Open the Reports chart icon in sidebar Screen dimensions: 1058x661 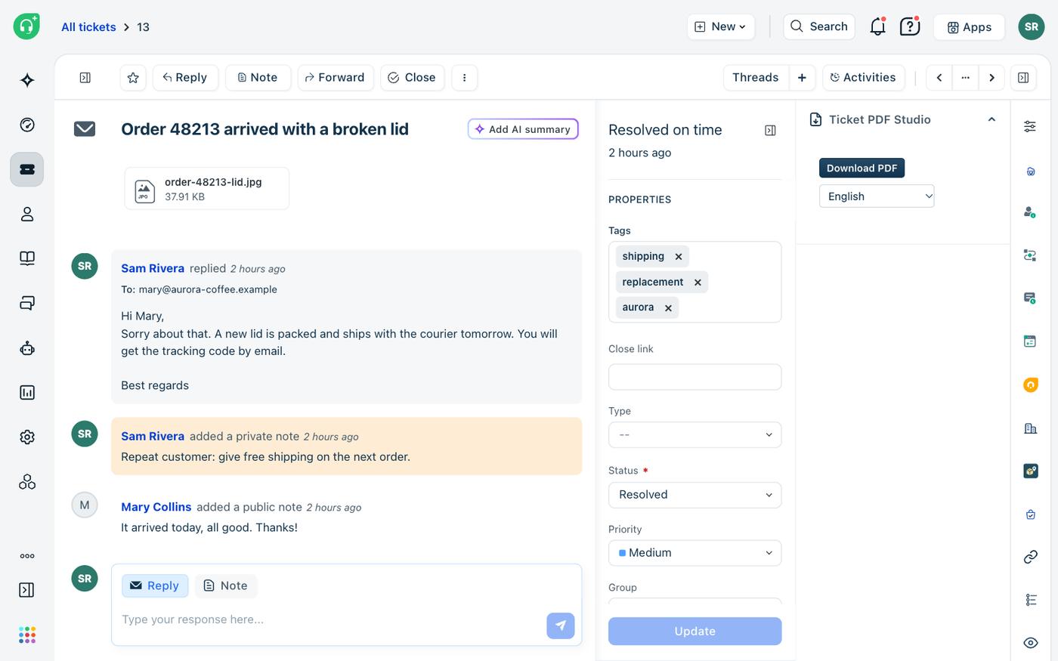click(x=27, y=392)
